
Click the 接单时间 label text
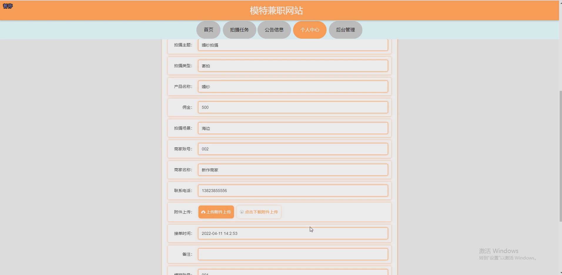pyautogui.click(x=183, y=233)
